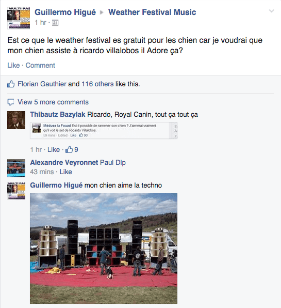Image resolution: width=281 pixels, height=308 pixels.
Task: Show the 116 others who liked
Action: [97, 84]
